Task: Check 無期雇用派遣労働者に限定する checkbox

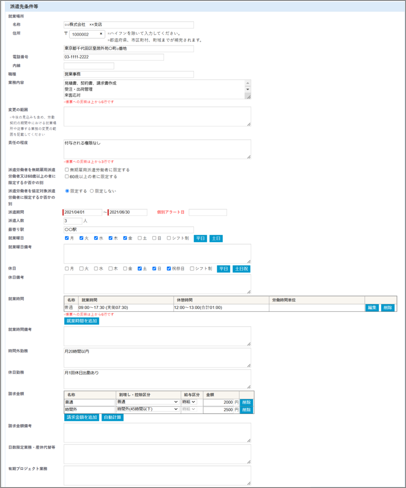Action: pyautogui.click(x=67, y=170)
